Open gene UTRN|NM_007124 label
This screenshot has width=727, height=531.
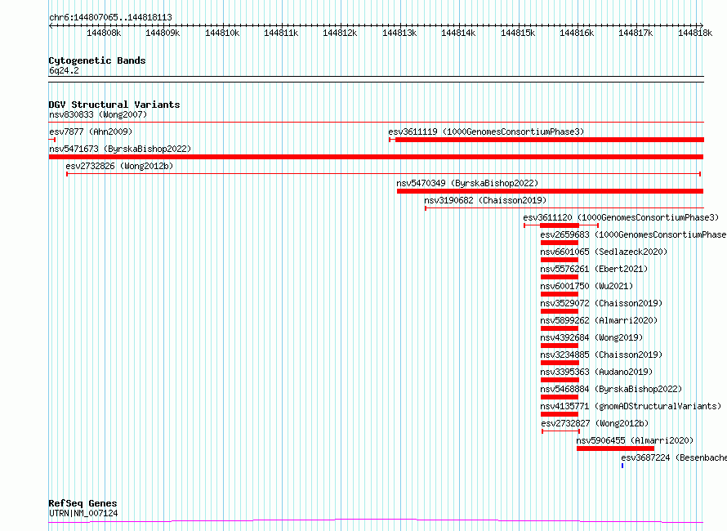(x=83, y=513)
